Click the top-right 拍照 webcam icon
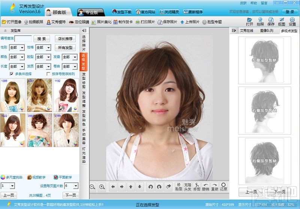 point(260,22)
